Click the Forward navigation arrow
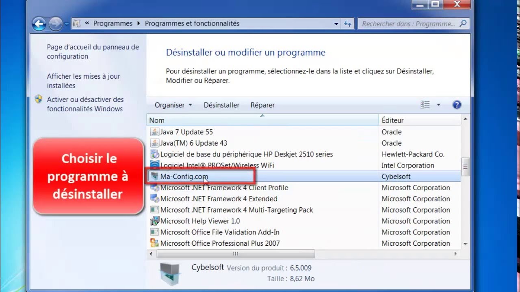This screenshot has width=520, height=292. click(56, 24)
